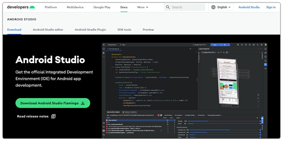Select the Docs menu item
The width and height of the screenshot is (283, 141).
124,7
